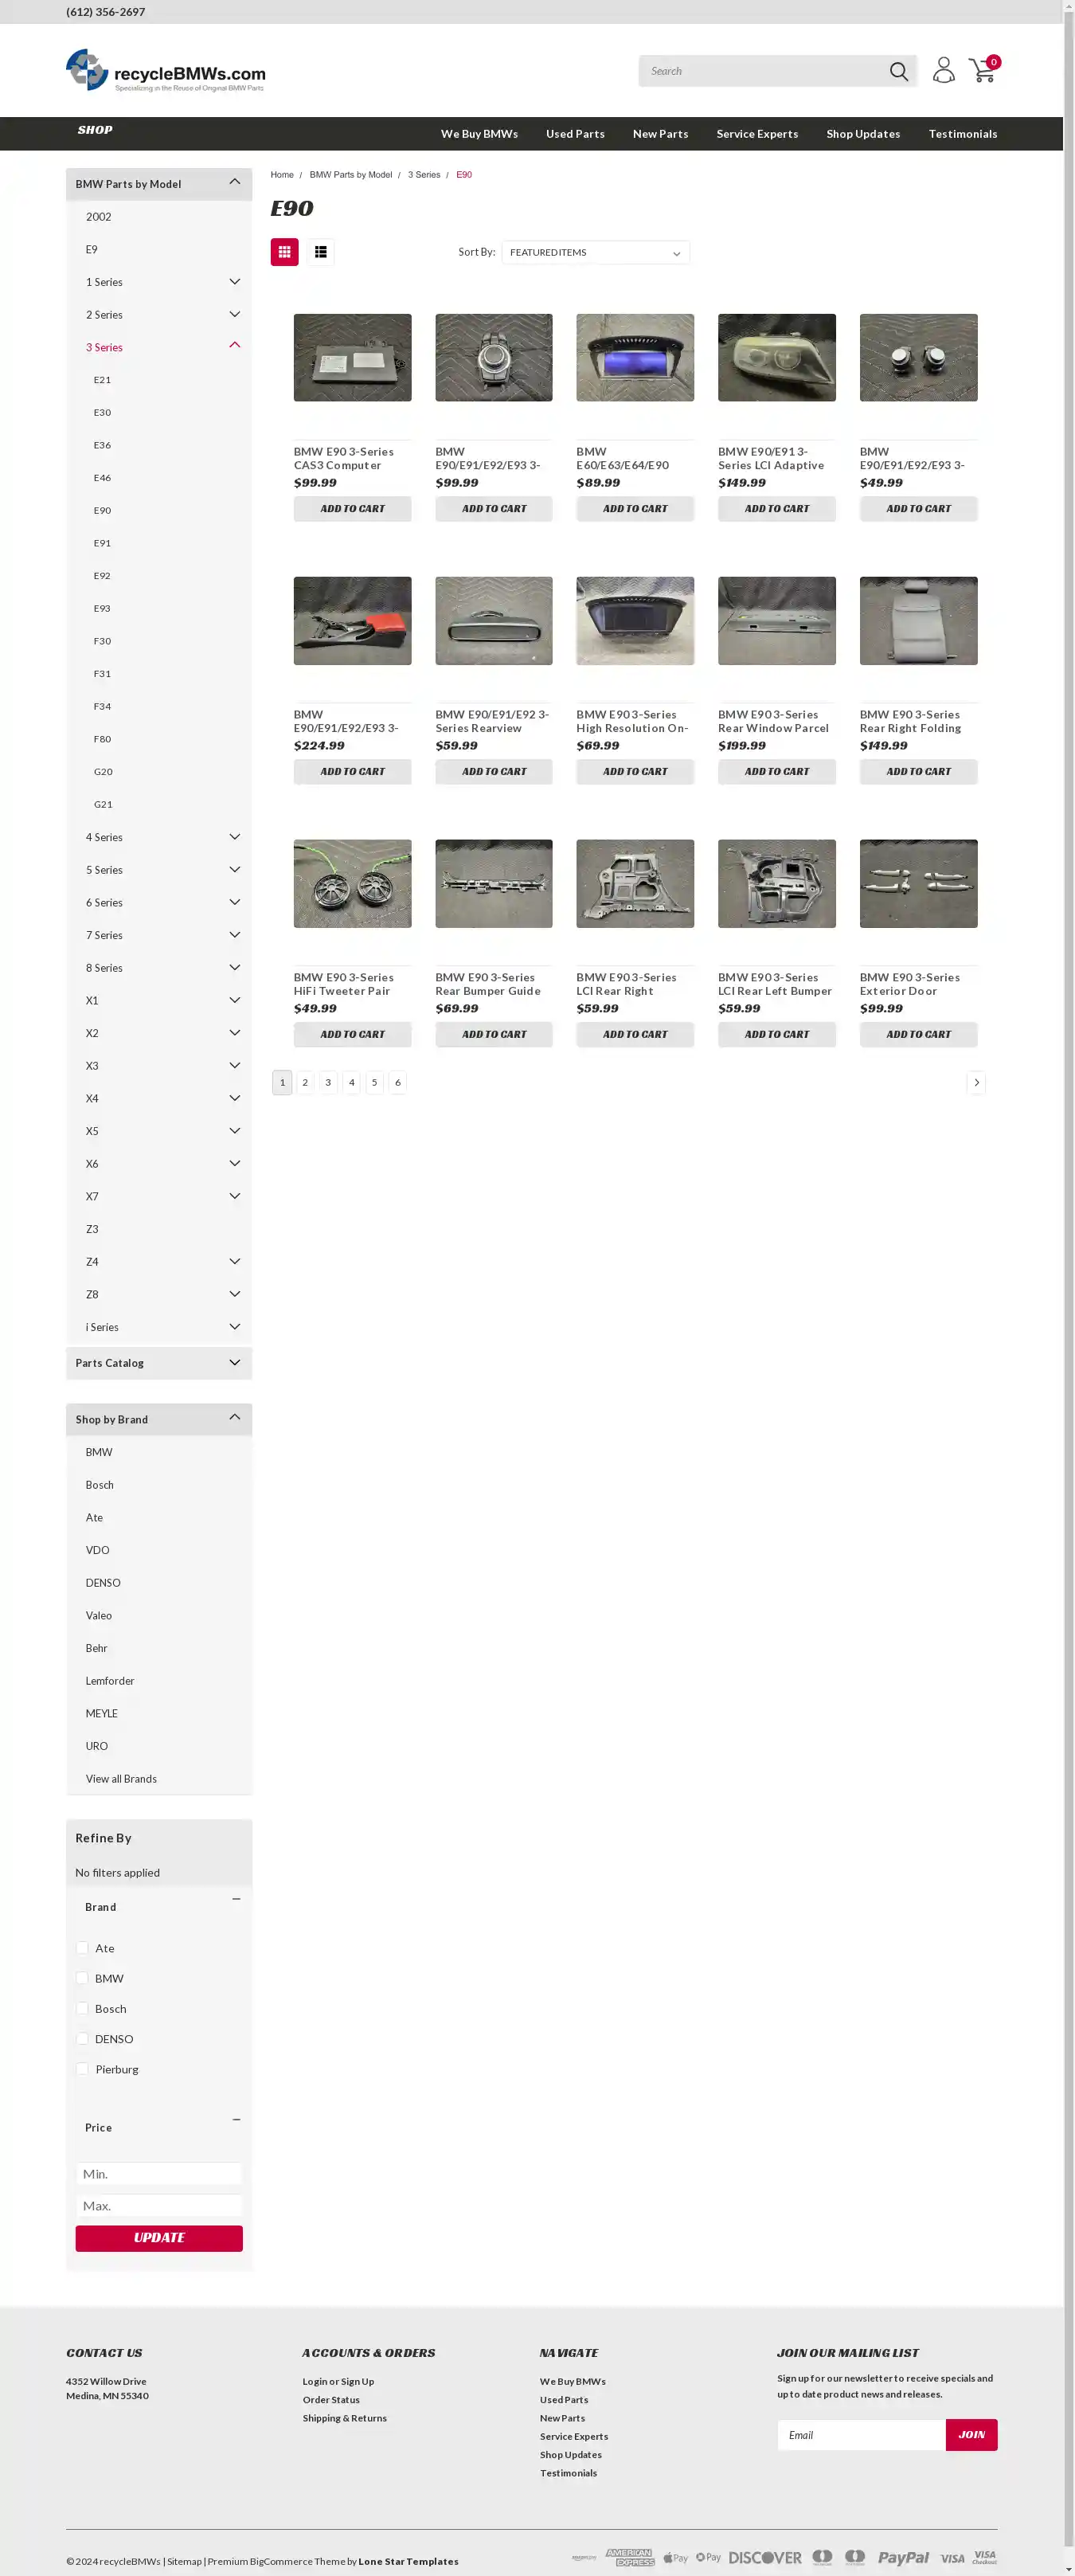Screen dimensions: 1075x2576
Task: Enable the Bosch brand filter checkbox
Action: coord(82,2008)
